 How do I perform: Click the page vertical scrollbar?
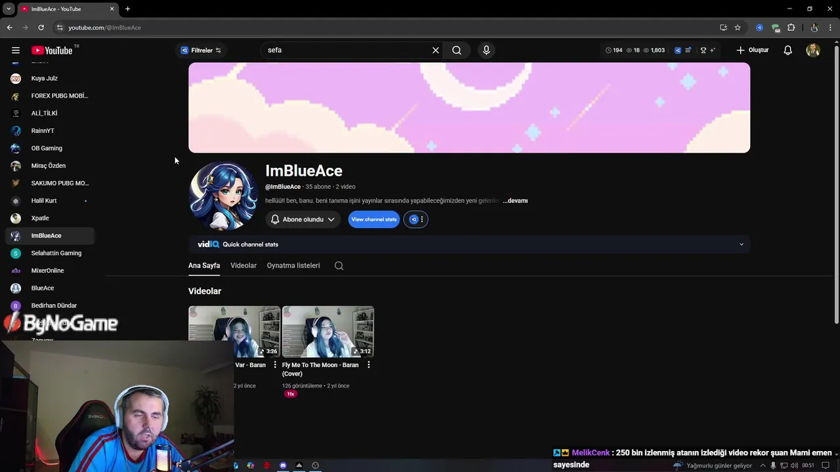(x=836, y=184)
